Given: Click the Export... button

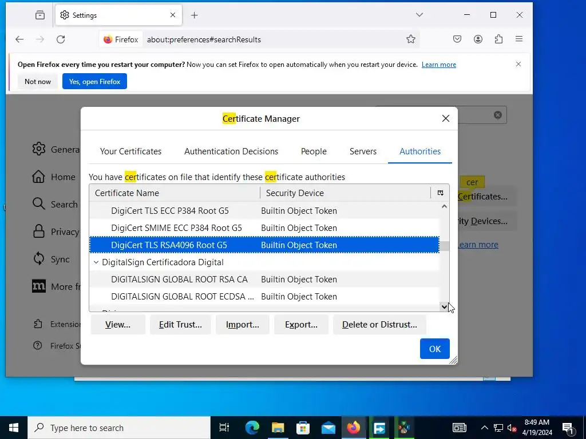Looking at the screenshot, I should (x=301, y=325).
